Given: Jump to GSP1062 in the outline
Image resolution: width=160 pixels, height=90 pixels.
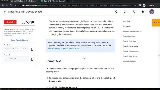Looking at the screenshot, I should pyautogui.click(x=127, y=21).
